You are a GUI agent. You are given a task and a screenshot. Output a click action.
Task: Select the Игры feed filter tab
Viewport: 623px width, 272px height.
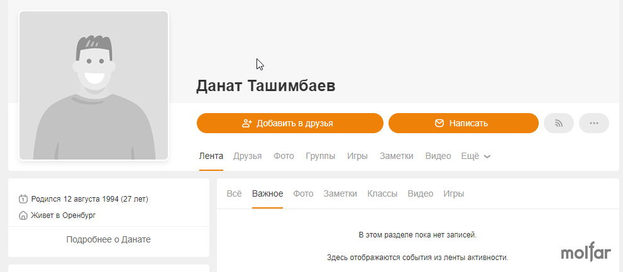coord(454,193)
